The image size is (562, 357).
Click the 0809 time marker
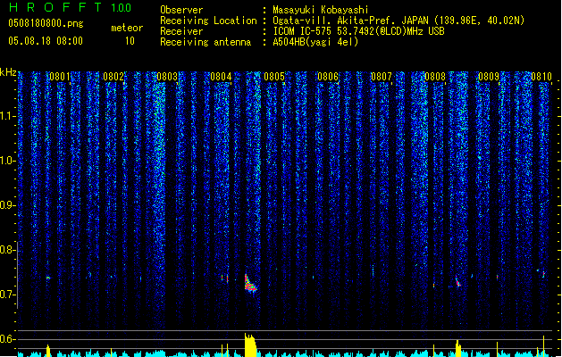click(x=489, y=77)
